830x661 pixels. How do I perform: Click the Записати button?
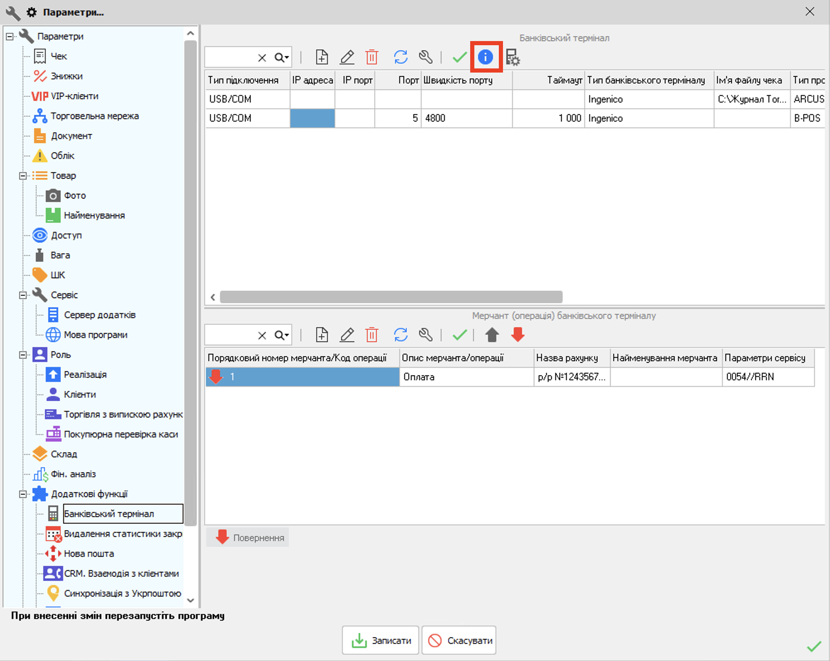click(381, 641)
